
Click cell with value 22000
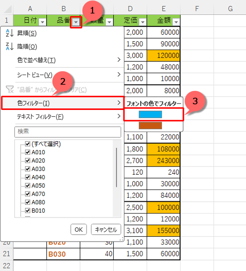pos(163,137)
